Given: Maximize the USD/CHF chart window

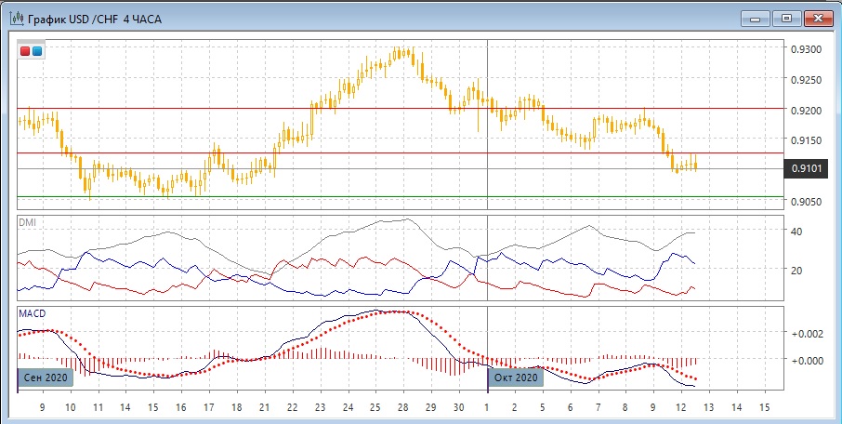Looking at the screenshot, I should point(786,18).
